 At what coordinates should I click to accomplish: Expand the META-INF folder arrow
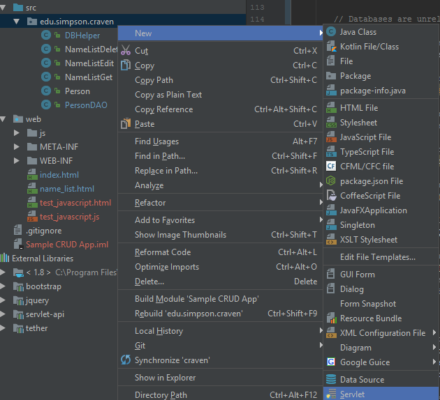(17, 146)
